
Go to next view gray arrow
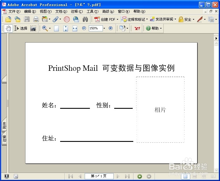[149, 176]
